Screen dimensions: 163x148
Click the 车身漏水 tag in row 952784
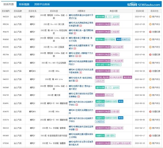115,55
